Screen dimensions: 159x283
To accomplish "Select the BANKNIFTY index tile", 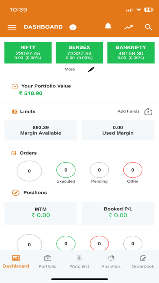I will [x=131, y=53].
